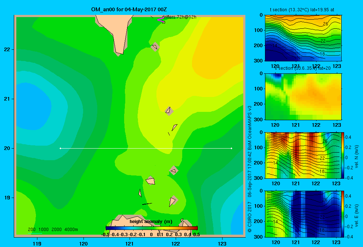This screenshot has width=363, height=247.
Task: Click the small island just below Taiwan near 22N
Action: [x=155, y=47]
